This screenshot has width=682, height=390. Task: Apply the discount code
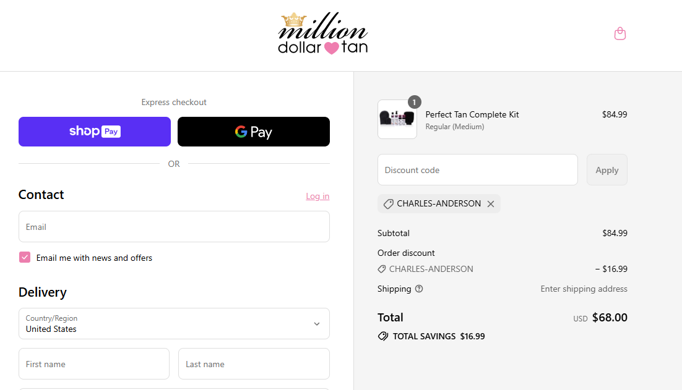click(x=606, y=170)
